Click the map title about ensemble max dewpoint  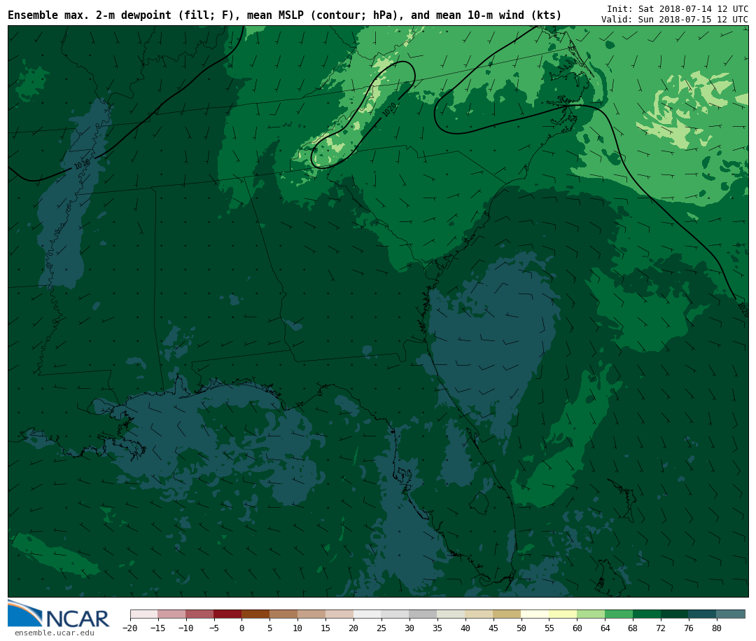point(284,15)
